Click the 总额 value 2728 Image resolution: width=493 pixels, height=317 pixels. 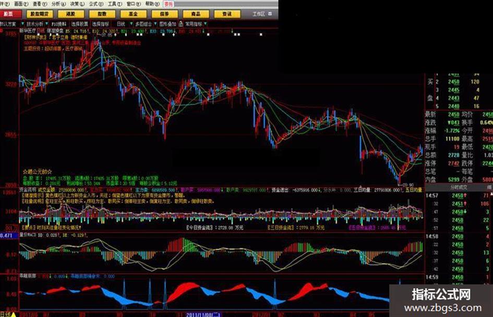pos(454,155)
